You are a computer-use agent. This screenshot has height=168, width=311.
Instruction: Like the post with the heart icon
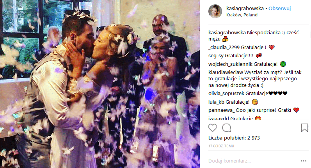click(212, 128)
